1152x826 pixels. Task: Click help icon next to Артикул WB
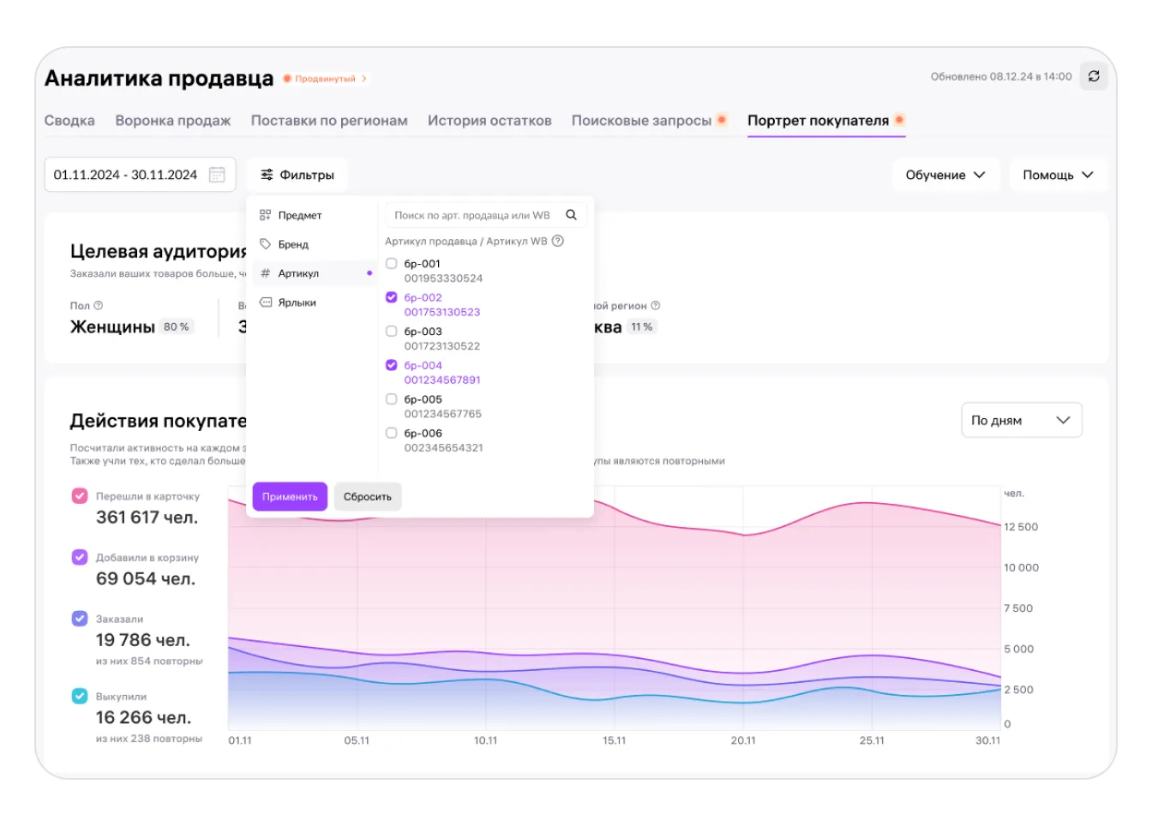click(558, 241)
